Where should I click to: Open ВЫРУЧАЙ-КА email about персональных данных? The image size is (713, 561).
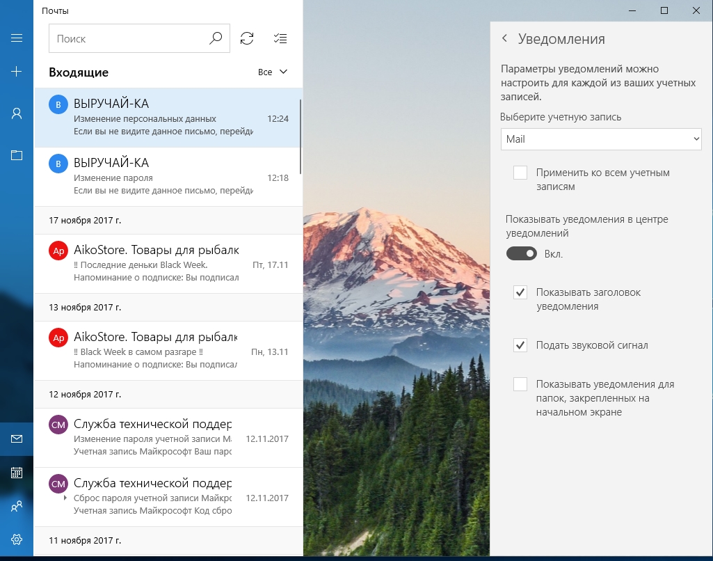(x=168, y=118)
